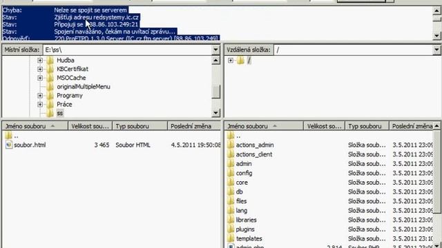
Task: Click the local tree scroll down arrow
Action: point(215,113)
